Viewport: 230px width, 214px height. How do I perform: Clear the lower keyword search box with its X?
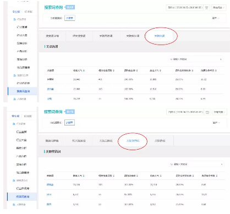222,164
